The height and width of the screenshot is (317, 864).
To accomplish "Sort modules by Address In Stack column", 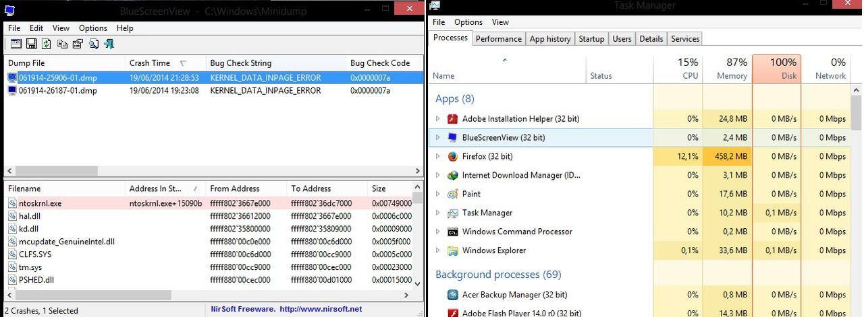I will click(x=165, y=188).
